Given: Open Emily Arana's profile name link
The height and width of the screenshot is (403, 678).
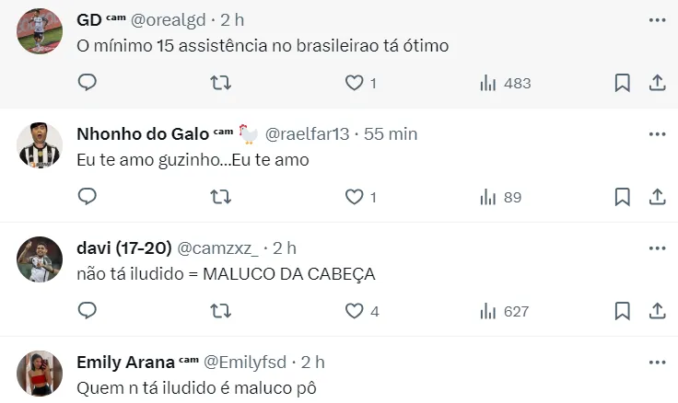Looking at the screenshot, I should (125, 363).
